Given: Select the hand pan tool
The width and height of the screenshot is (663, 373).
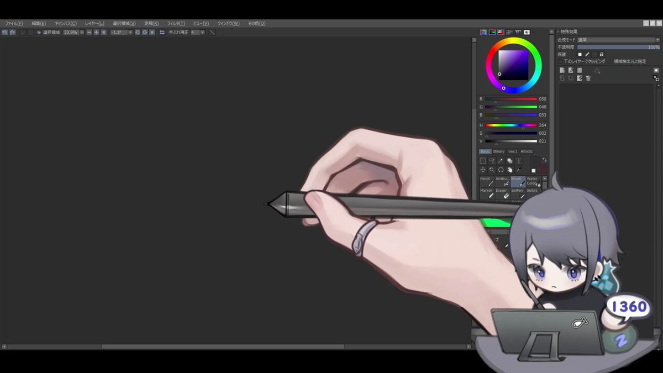Looking at the screenshot, I should point(509,170).
